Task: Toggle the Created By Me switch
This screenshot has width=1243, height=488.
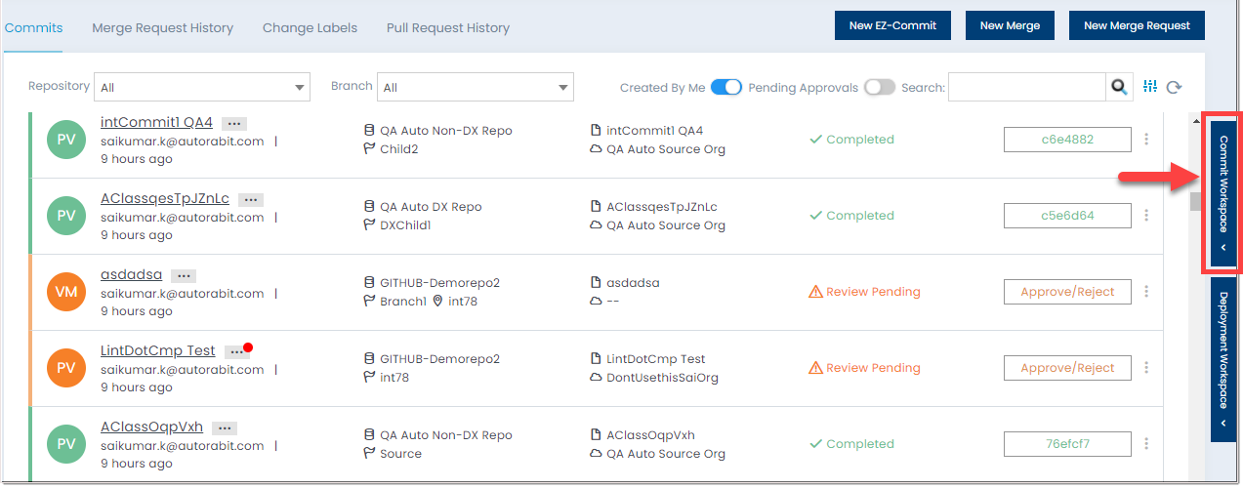Action: click(726, 87)
